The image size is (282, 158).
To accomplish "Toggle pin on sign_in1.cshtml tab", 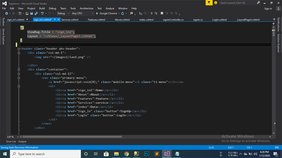I will coord(27,20).
